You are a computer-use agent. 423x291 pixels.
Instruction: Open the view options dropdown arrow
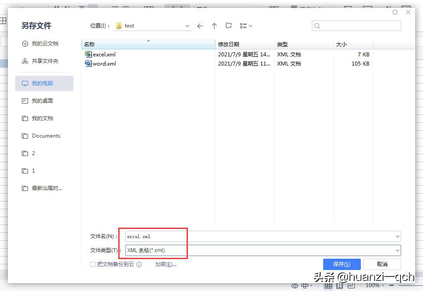coord(250,26)
